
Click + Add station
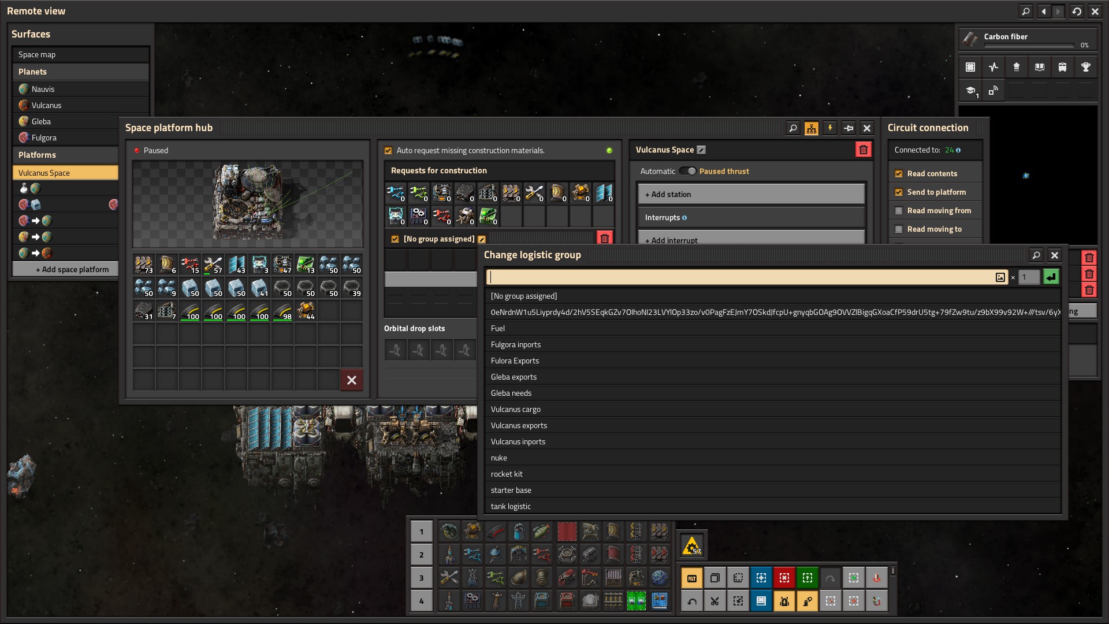tap(751, 194)
